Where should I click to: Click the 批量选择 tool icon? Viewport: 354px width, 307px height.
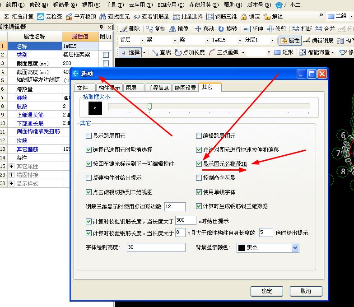pyautogui.click(x=176, y=17)
